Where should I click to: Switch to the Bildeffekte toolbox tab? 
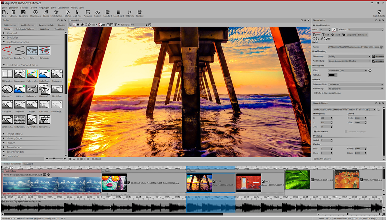pos(44,29)
